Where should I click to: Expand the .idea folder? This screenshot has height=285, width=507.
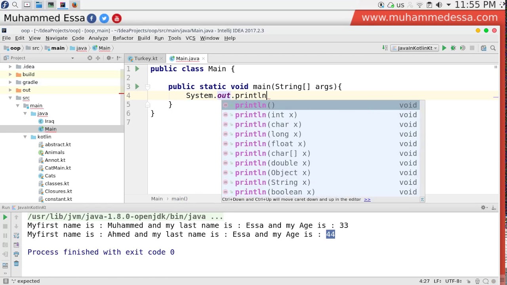(10, 67)
